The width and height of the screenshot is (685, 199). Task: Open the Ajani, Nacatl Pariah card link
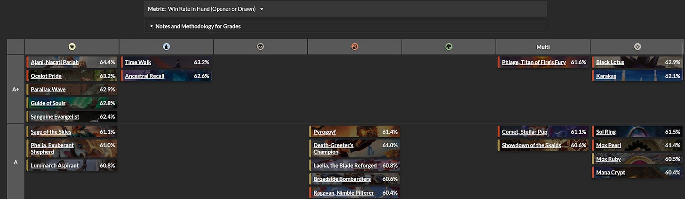tap(55, 62)
